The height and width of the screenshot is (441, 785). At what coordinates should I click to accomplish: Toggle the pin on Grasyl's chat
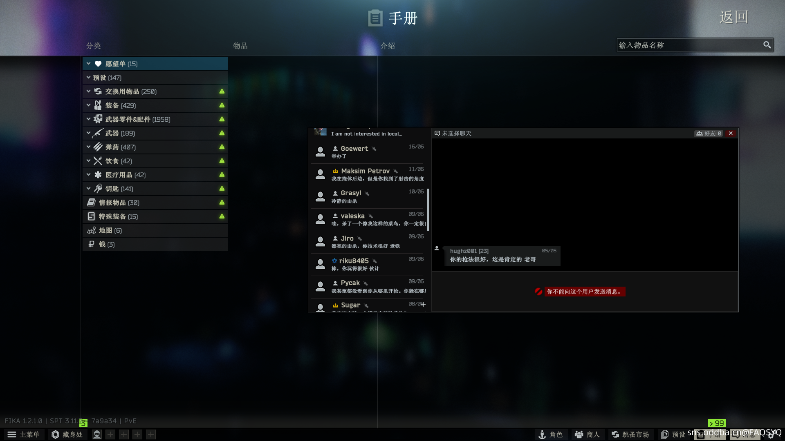point(367,194)
